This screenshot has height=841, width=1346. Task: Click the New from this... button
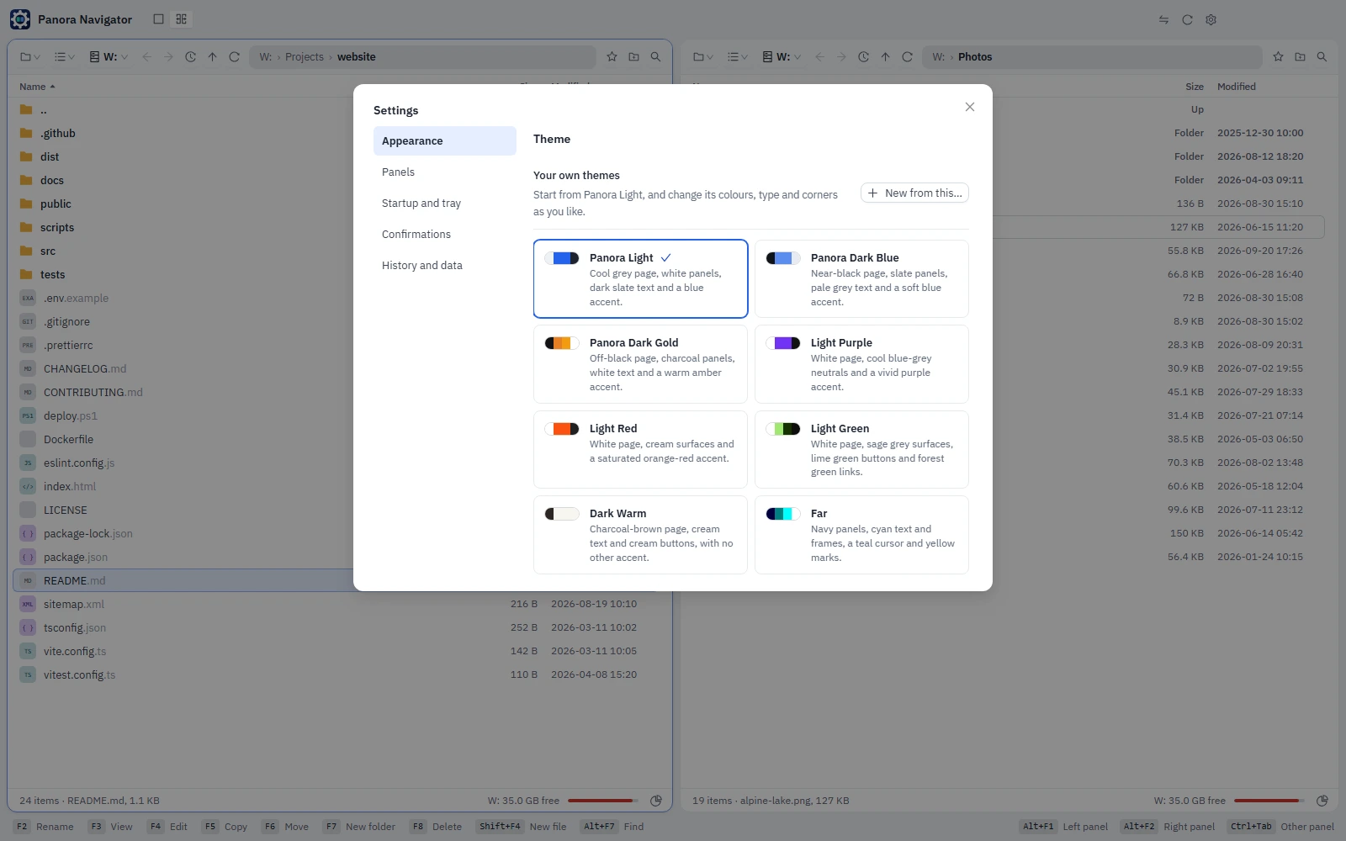(914, 193)
